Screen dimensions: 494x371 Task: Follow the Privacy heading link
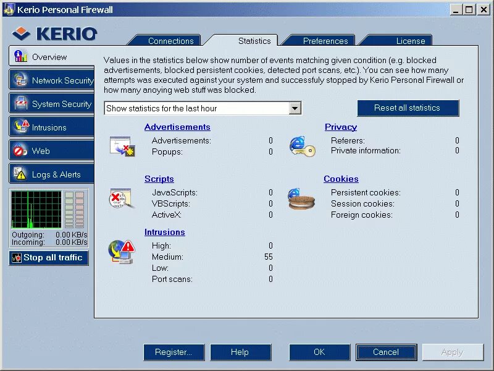(x=341, y=127)
